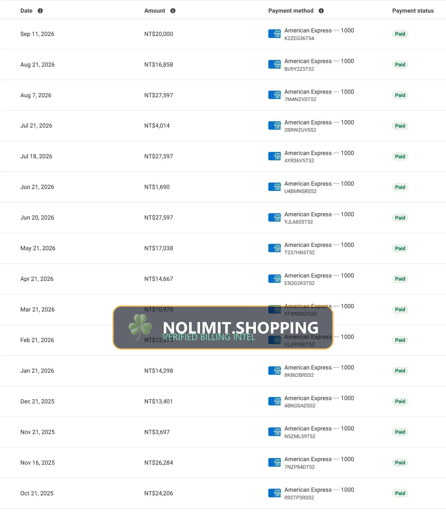Click the shamrock logo in the watermark banner
Screen dimensions: 446x512
click(140, 327)
